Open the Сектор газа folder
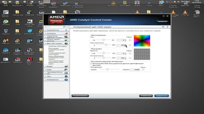This screenshot has width=204, height=114. (x=18, y=13)
